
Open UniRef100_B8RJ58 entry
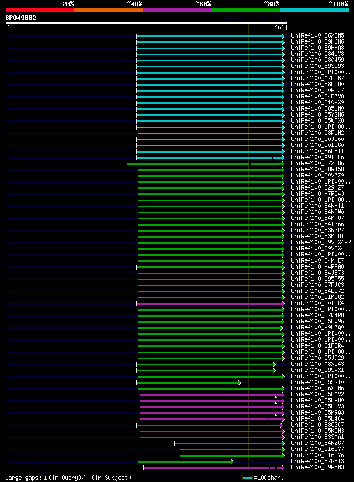click(317, 170)
